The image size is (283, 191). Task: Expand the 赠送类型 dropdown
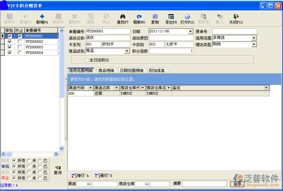tap(254, 44)
